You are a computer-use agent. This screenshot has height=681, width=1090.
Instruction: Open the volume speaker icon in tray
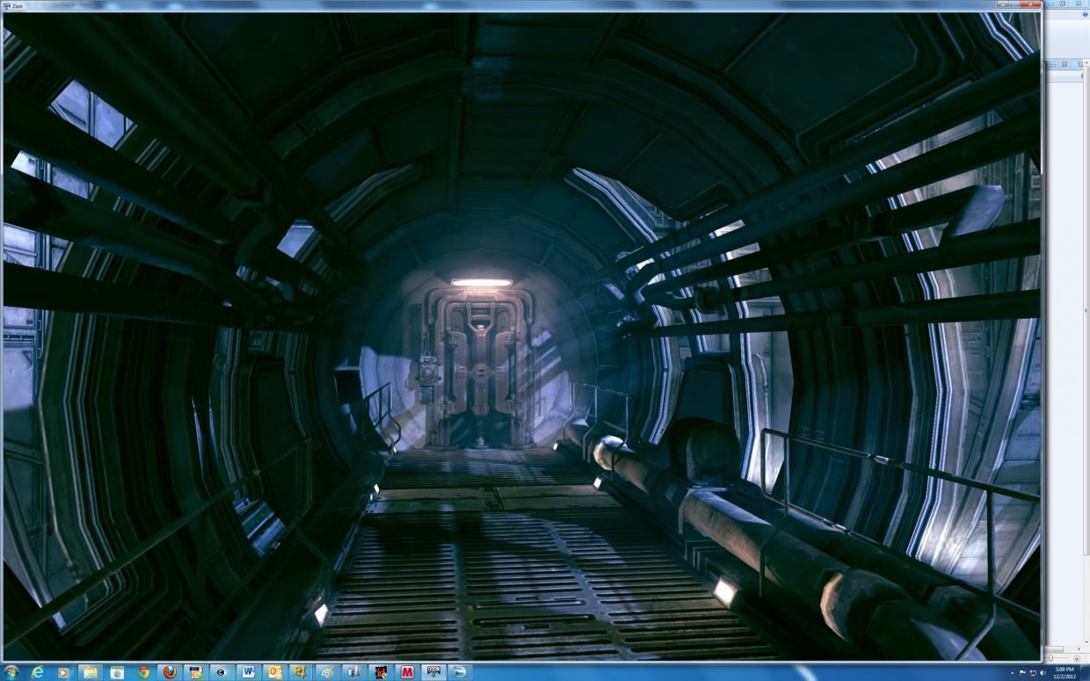click(1043, 673)
